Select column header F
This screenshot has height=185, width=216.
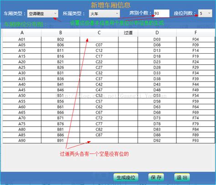[x=195, y=33]
